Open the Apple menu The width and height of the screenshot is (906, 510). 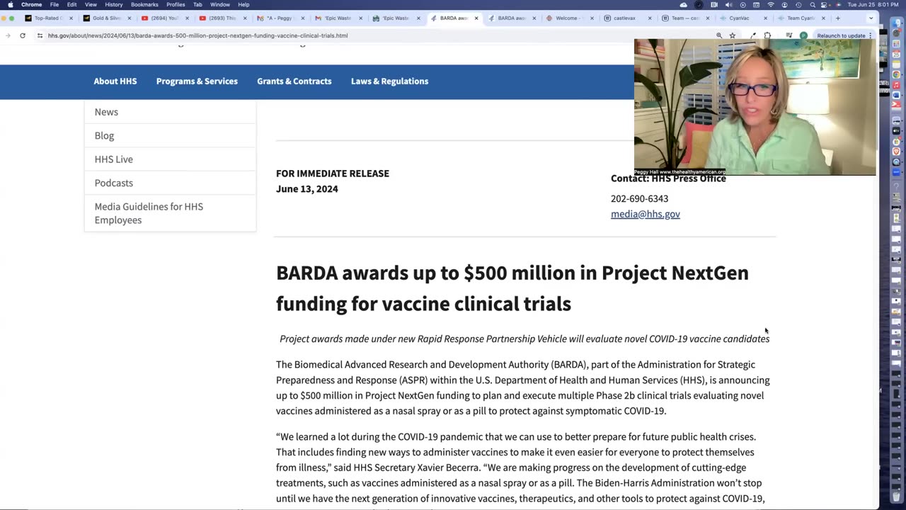(10, 4)
